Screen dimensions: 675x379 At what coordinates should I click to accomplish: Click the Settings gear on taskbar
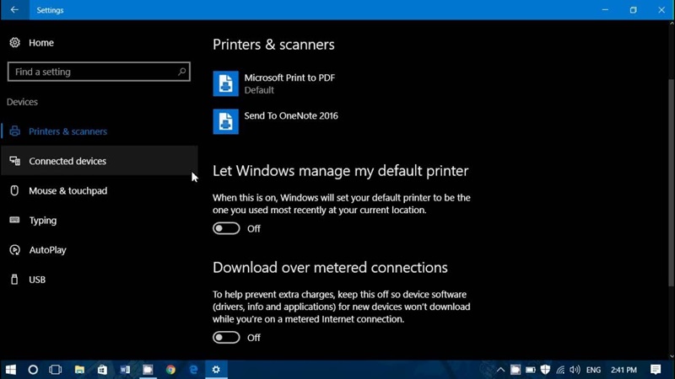pos(216,370)
